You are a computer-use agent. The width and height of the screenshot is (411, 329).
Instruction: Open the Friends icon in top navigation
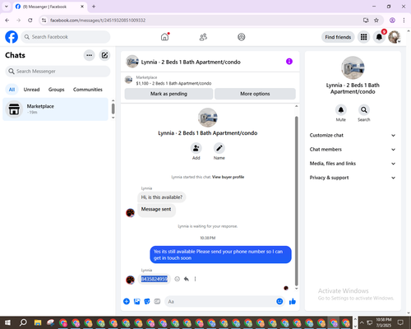tap(203, 37)
